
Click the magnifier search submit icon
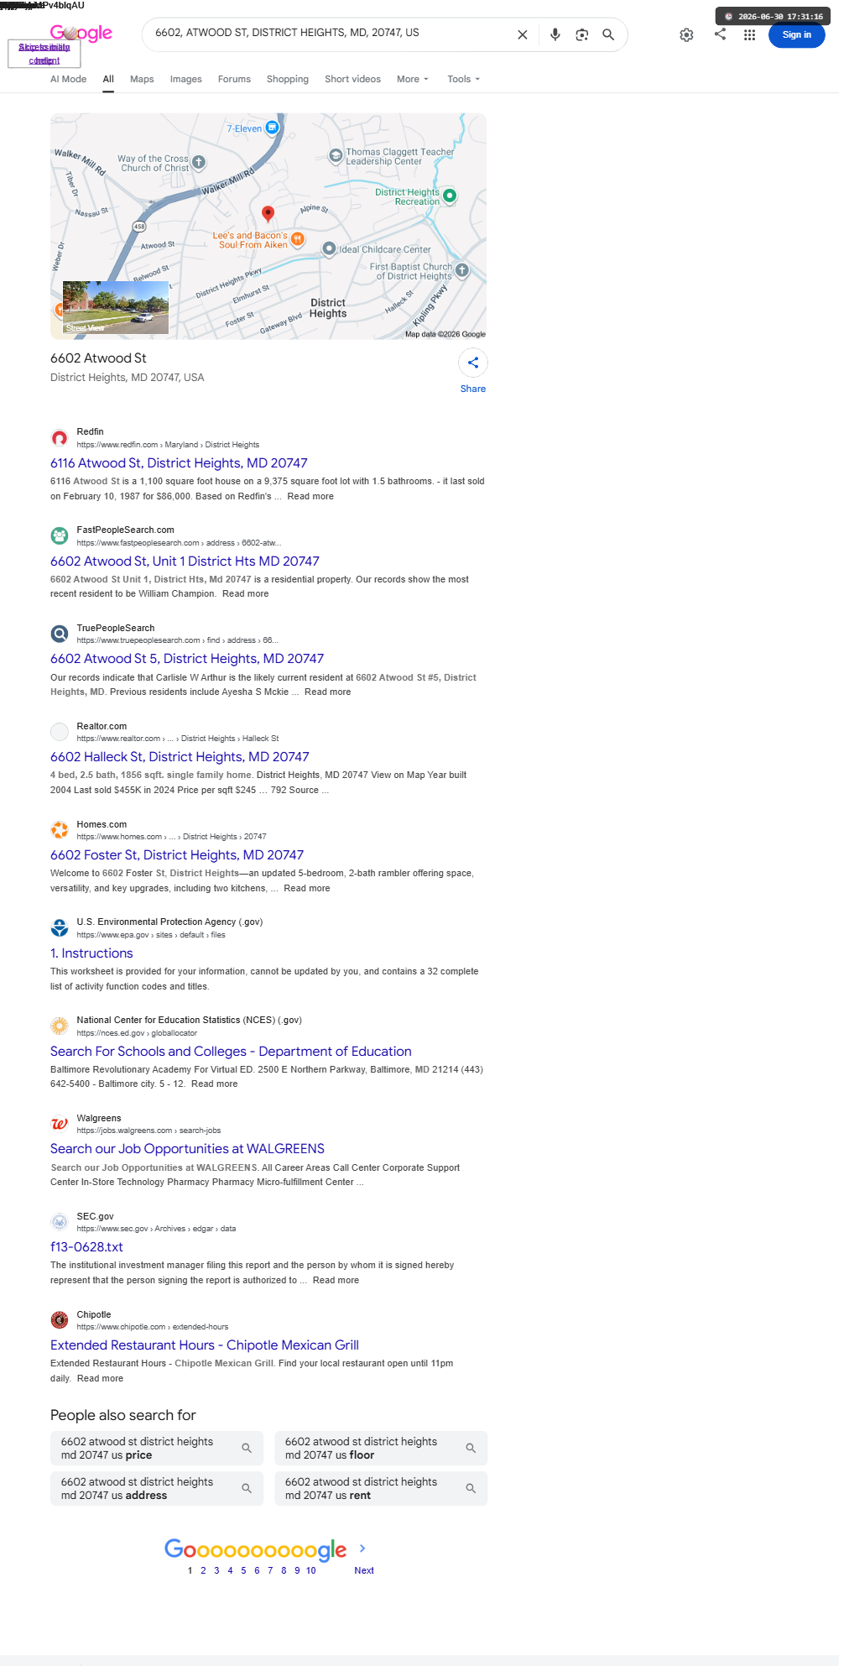[608, 34]
